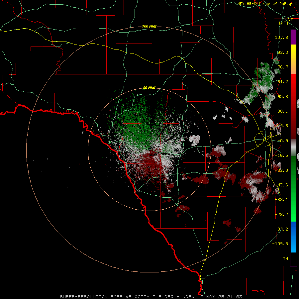Select the 45.6 velocity scale value

(283, 96)
